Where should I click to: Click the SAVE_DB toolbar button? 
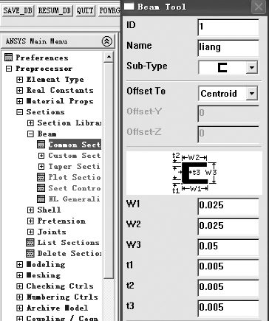(x=18, y=11)
